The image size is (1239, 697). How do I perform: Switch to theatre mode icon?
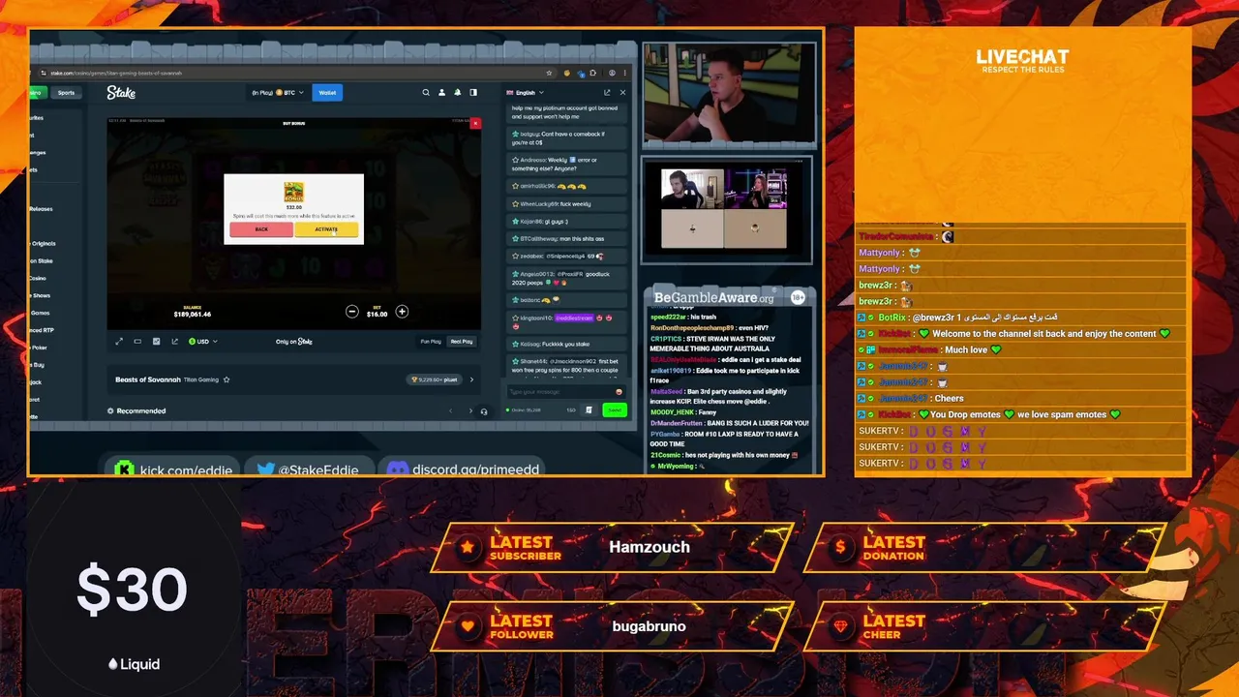(x=137, y=342)
